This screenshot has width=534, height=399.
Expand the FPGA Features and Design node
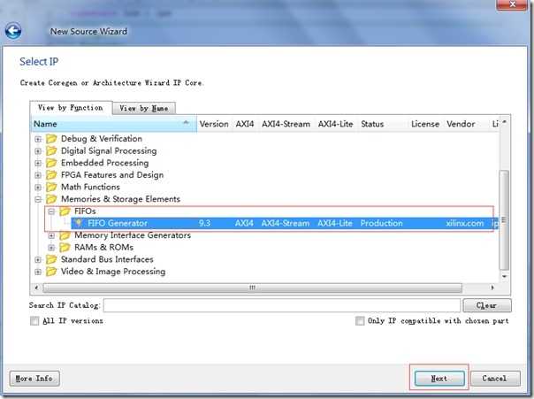tap(38, 175)
